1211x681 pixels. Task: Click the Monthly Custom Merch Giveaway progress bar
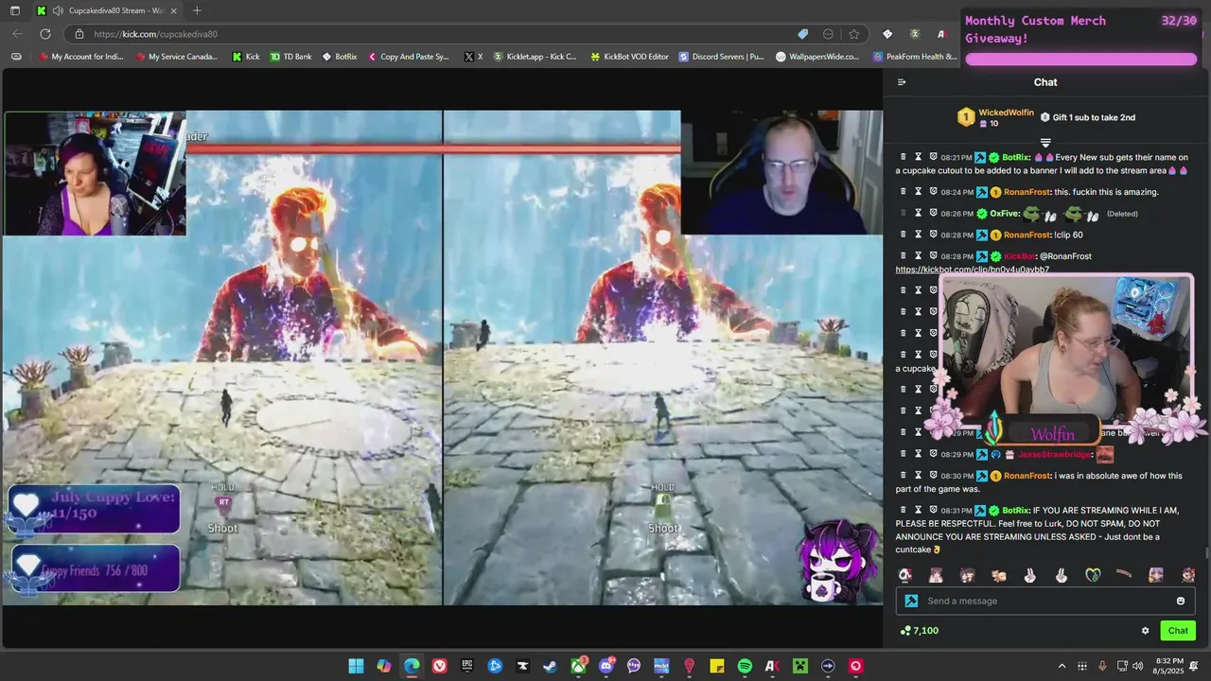(1080, 60)
